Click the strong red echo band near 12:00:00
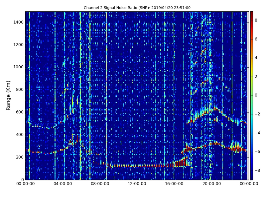Screen dimensions: 266x199 pyautogui.click(x=137, y=166)
